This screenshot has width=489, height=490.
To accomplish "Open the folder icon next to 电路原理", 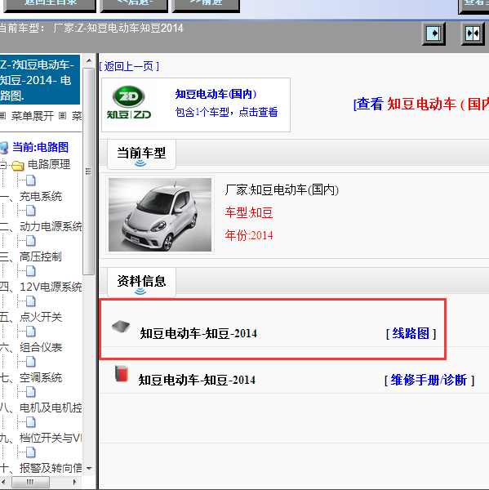I will click(18, 165).
